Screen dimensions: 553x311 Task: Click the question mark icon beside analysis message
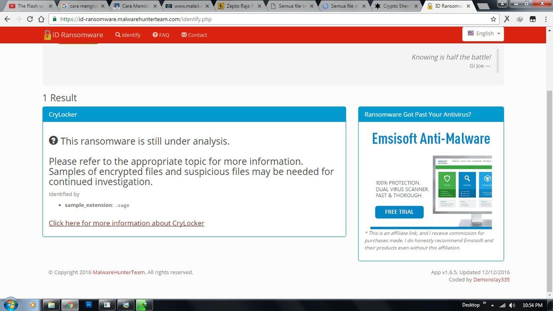pos(53,140)
